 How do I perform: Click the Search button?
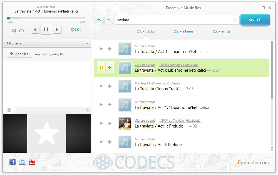click(255, 20)
